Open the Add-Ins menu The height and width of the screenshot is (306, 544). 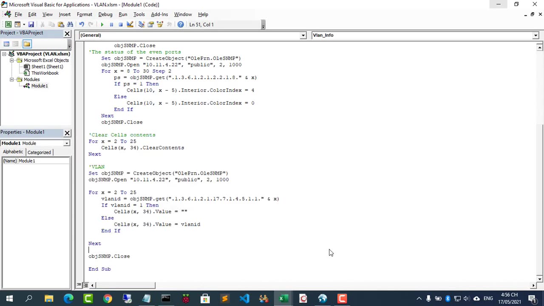159,14
